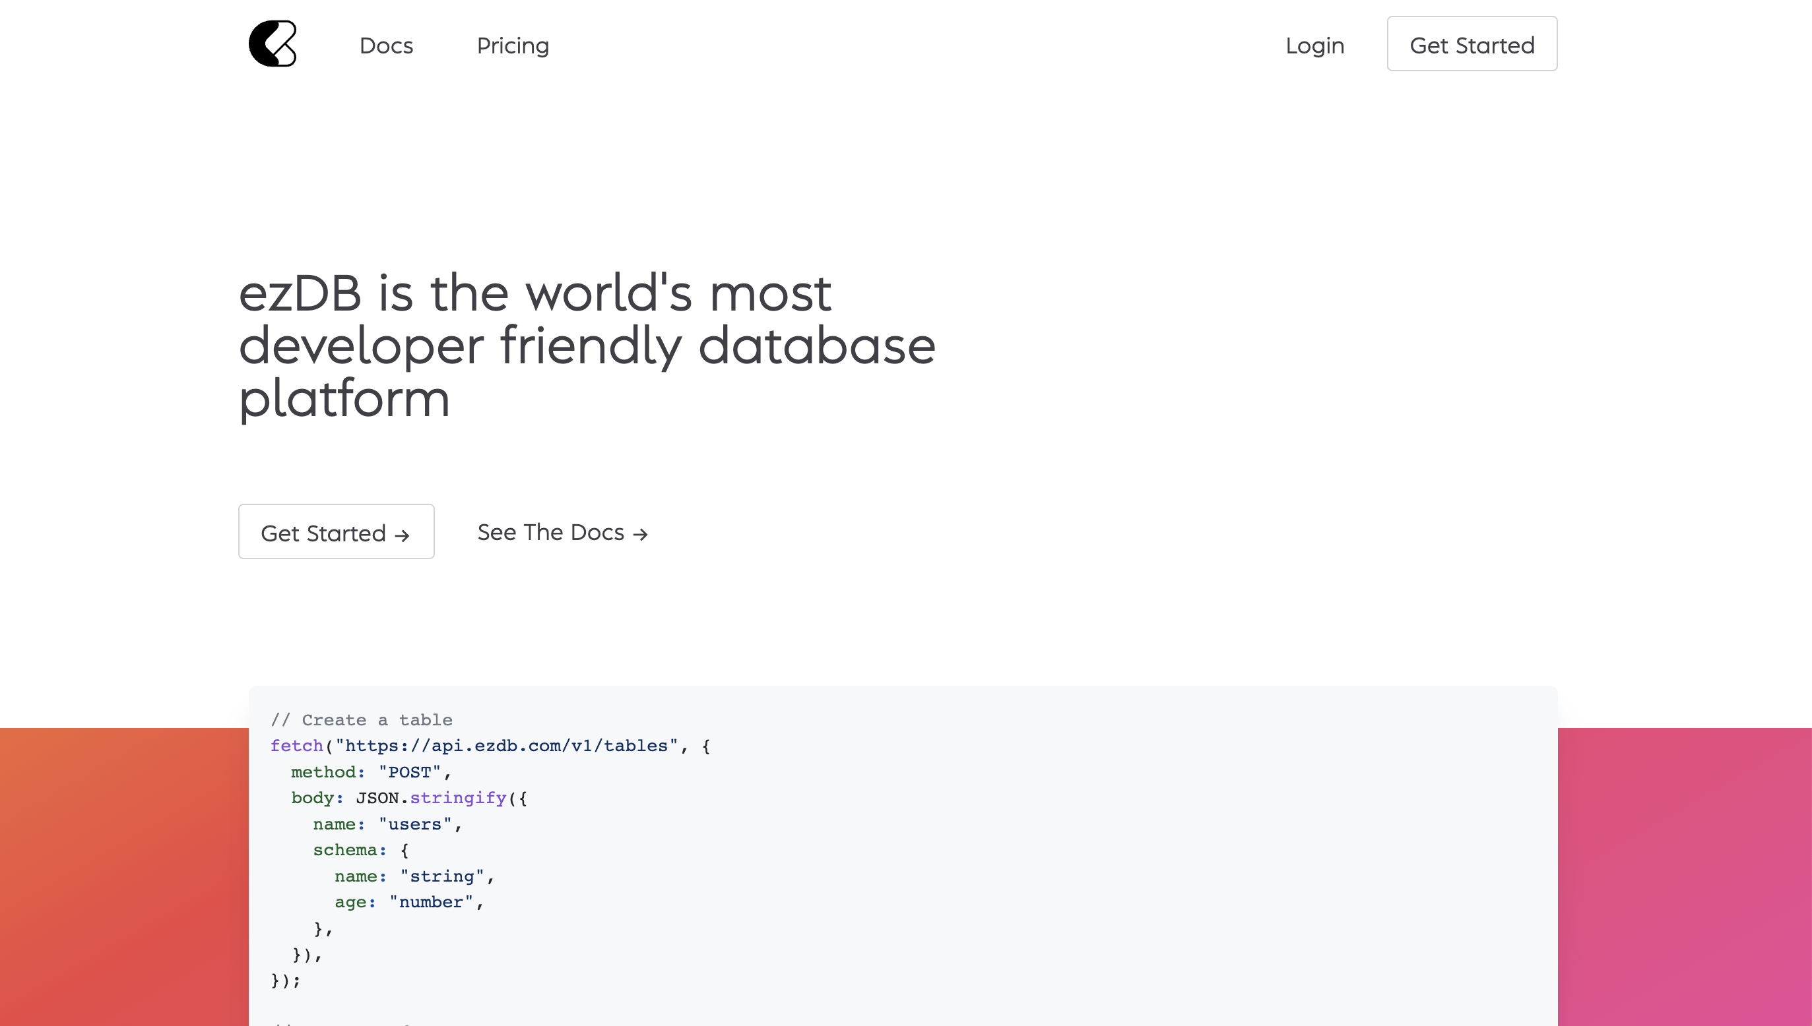Click the ezDB hero headline text
The width and height of the screenshot is (1812, 1026).
pyautogui.click(x=587, y=346)
